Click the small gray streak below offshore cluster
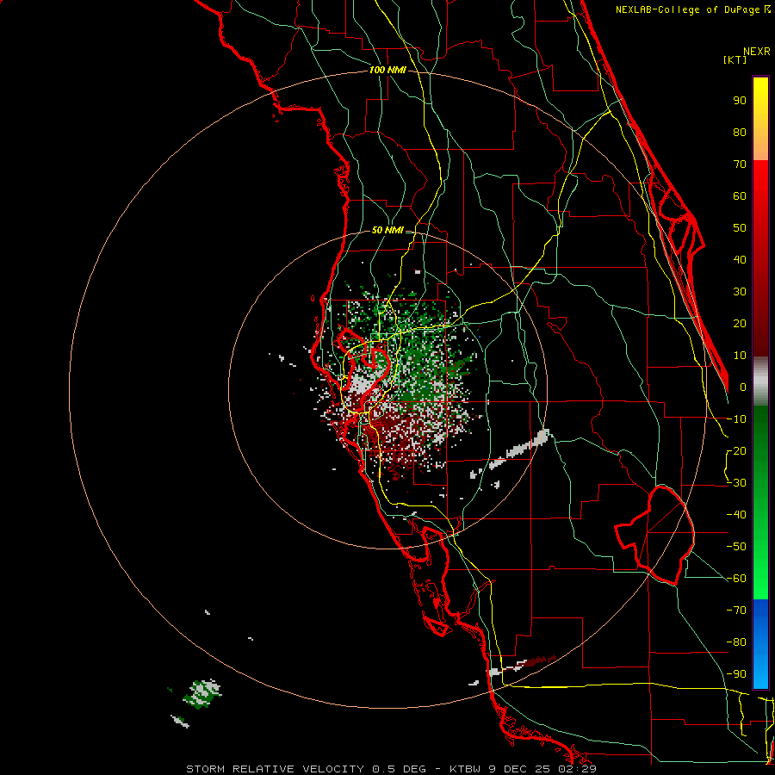This screenshot has height=775, width=775. coord(180,722)
